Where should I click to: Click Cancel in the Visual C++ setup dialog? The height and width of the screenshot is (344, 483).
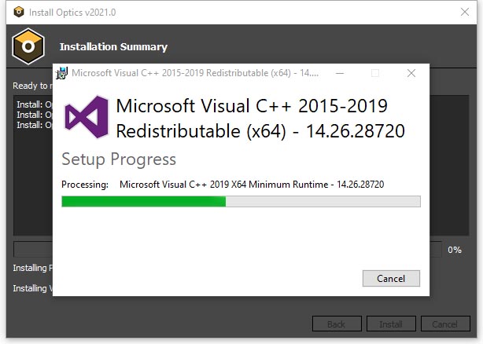pos(391,279)
